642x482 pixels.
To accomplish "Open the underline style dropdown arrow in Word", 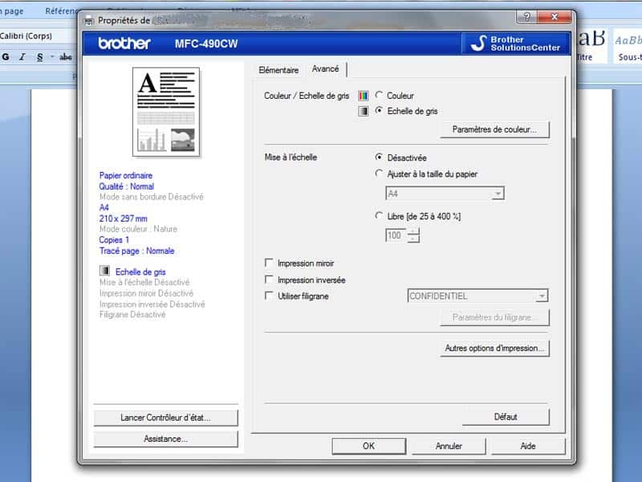I will (52, 57).
